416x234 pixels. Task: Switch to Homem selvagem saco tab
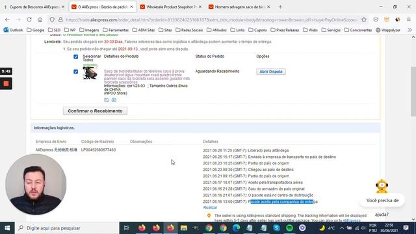click(x=239, y=7)
